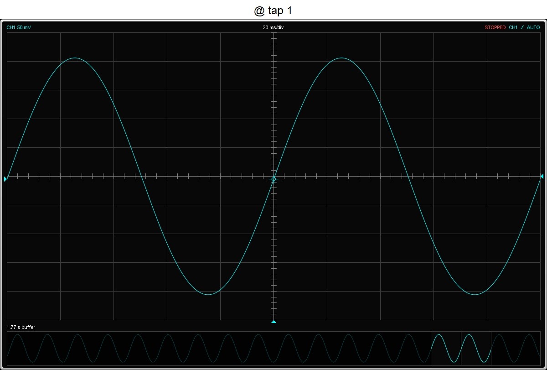Select the bottom trigger time position marker

click(273, 322)
